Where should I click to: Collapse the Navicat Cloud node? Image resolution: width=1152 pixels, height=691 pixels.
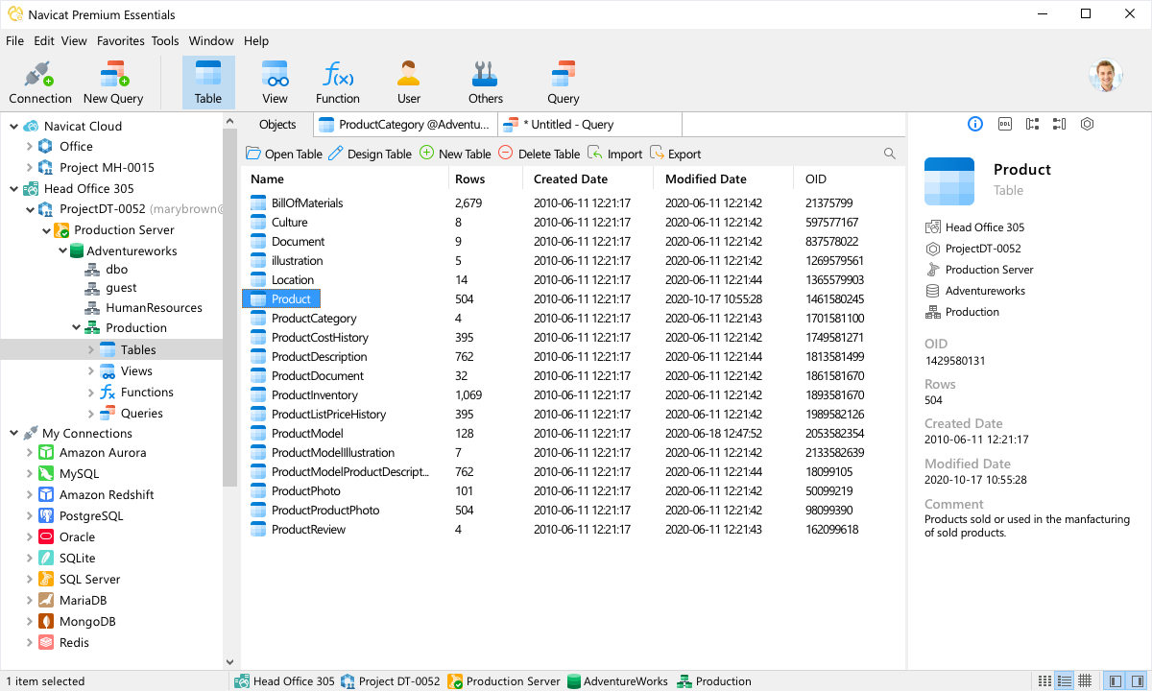pyautogui.click(x=13, y=126)
